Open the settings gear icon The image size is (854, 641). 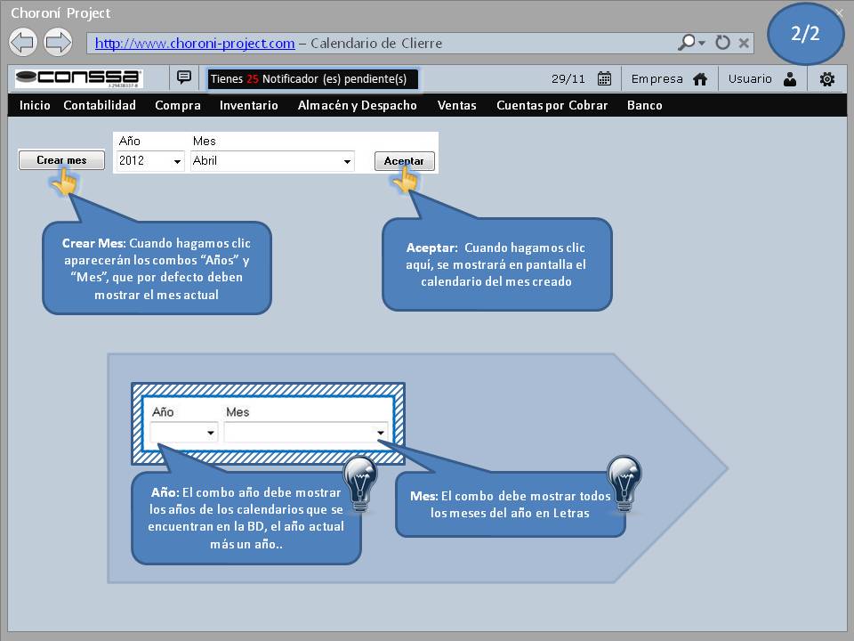coord(826,79)
